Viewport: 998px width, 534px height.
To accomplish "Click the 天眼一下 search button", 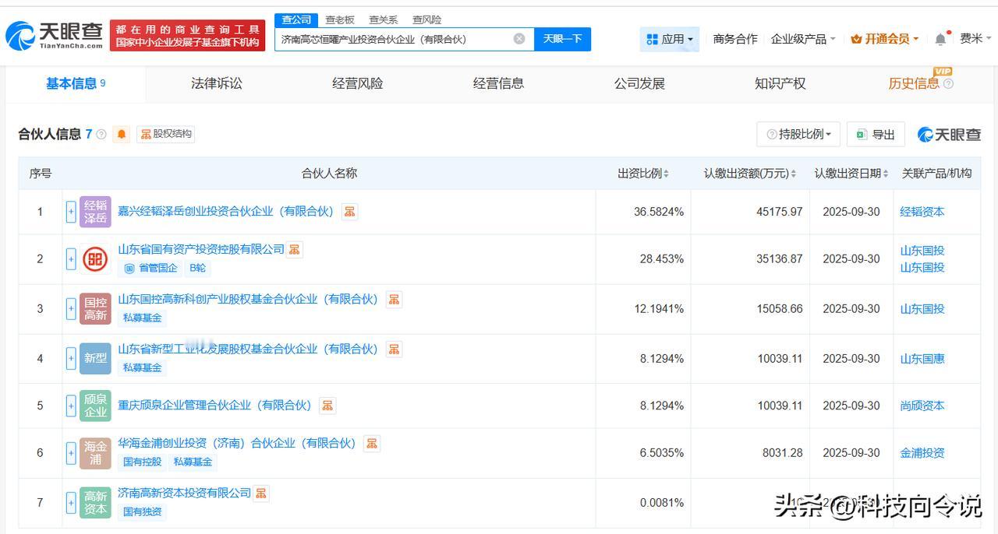I will [x=562, y=39].
